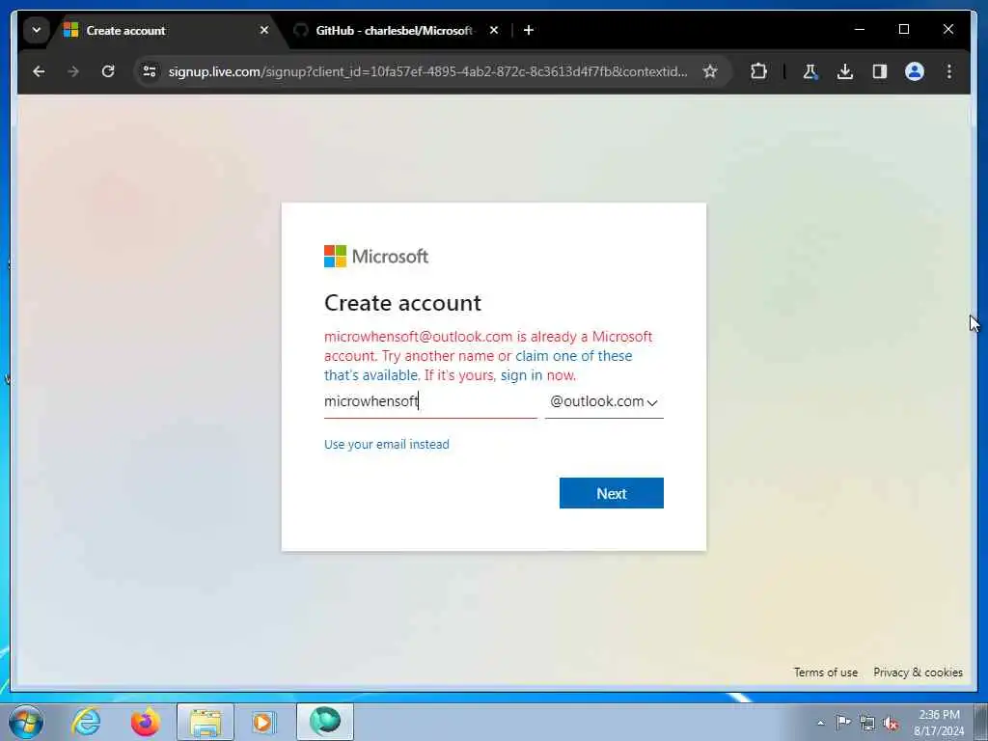
Task: Open the Chrome profile avatar
Action: pyautogui.click(x=915, y=71)
